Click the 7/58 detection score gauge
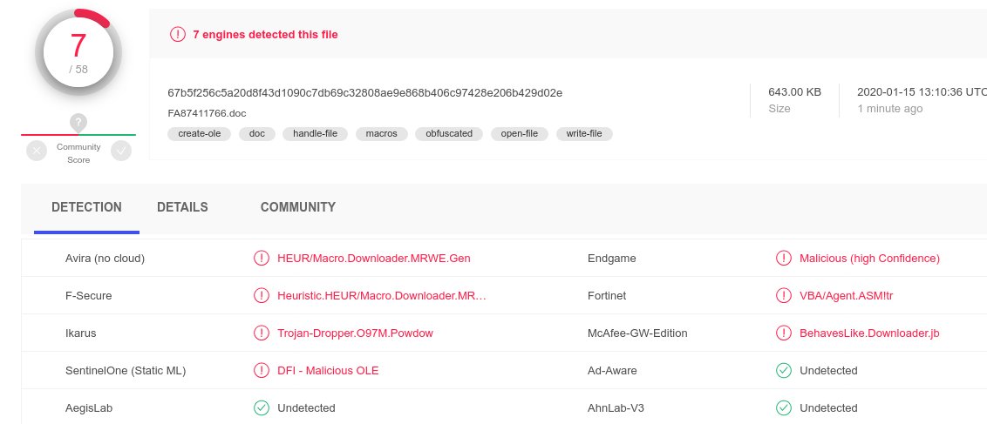 click(x=78, y=53)
